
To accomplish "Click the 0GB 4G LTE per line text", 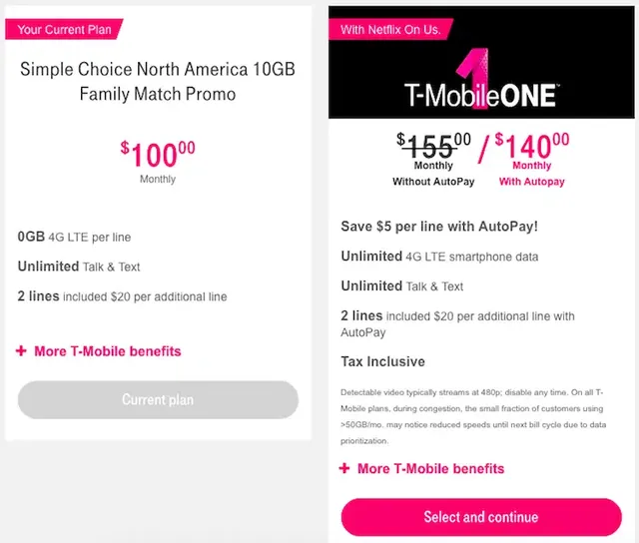I will click(x=74, y=237).
